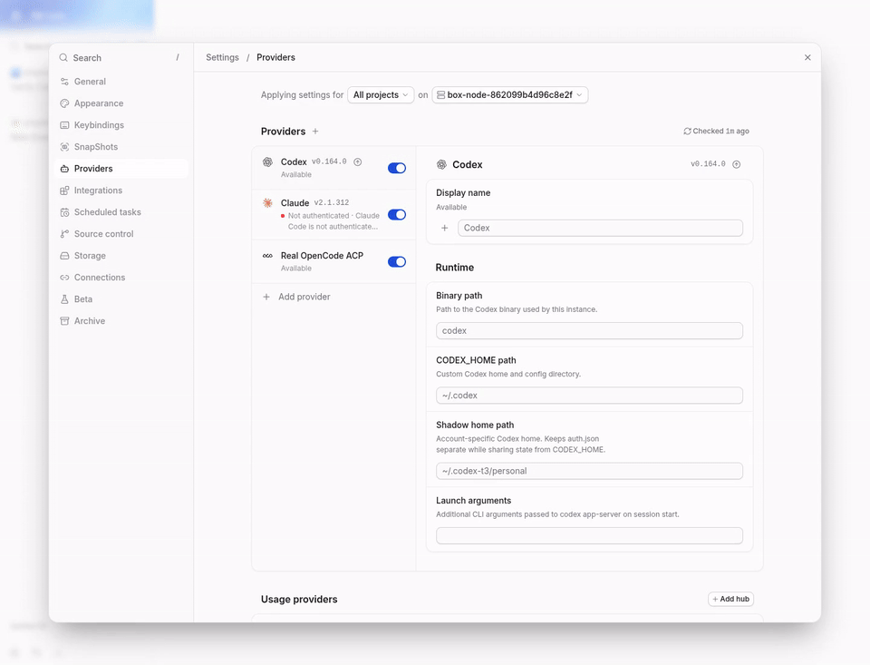Viewport: 870px width, 665px height.
Task: Click the Real OpenCode ACP logo icon
Action: tap(267, 256)
